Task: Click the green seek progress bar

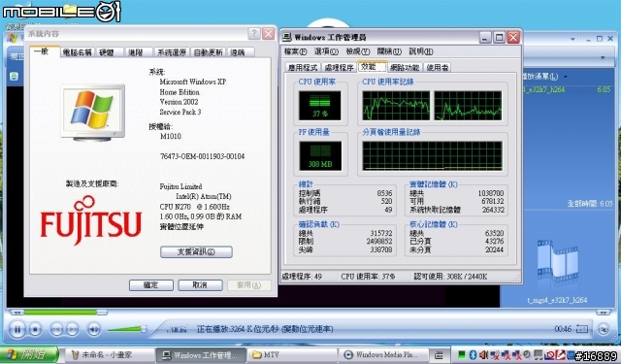Action: pos(60,313)
